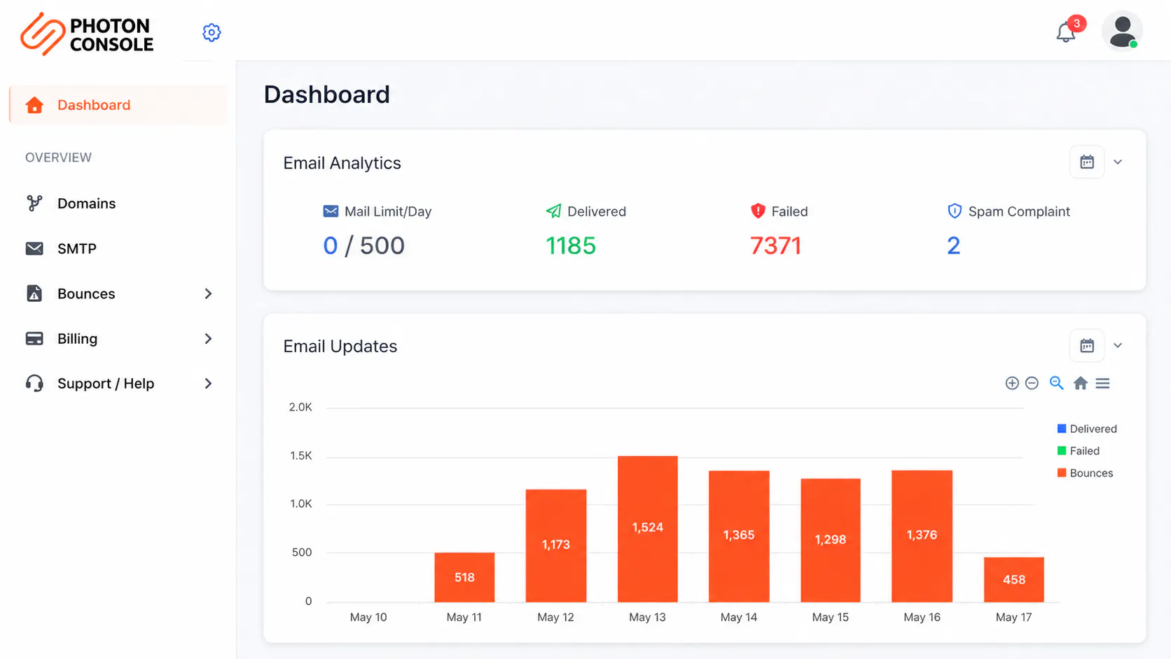Click the Mail Limit/Day envelope icon
The image size is (1171, 659).
click(x=331, y=211)
